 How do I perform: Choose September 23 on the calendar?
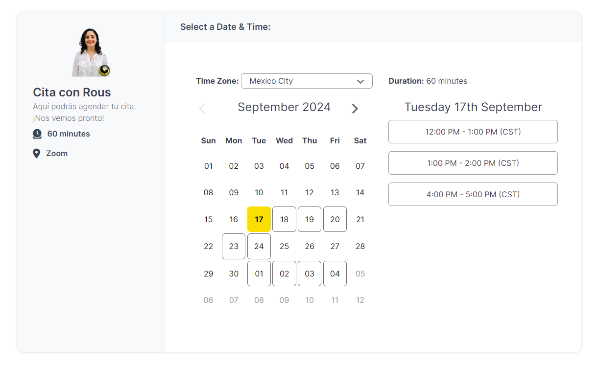(x=234, y=246)
